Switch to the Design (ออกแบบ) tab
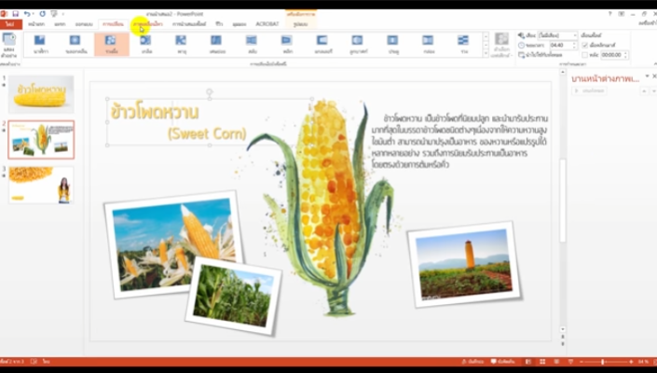The width and height of the screenshot is (657, 373). tap(84, 24)
